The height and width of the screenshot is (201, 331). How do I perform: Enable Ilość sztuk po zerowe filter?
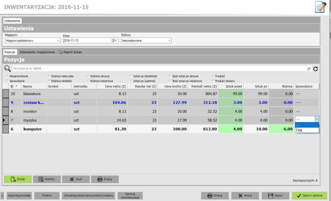tap(170, 76)
